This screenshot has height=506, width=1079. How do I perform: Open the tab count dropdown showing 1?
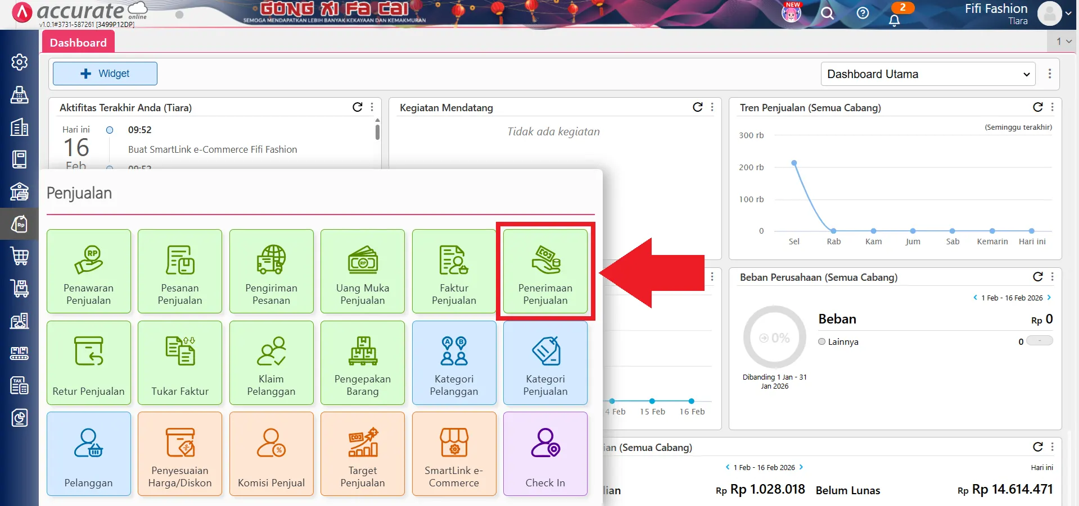(x=1062, y=41)
